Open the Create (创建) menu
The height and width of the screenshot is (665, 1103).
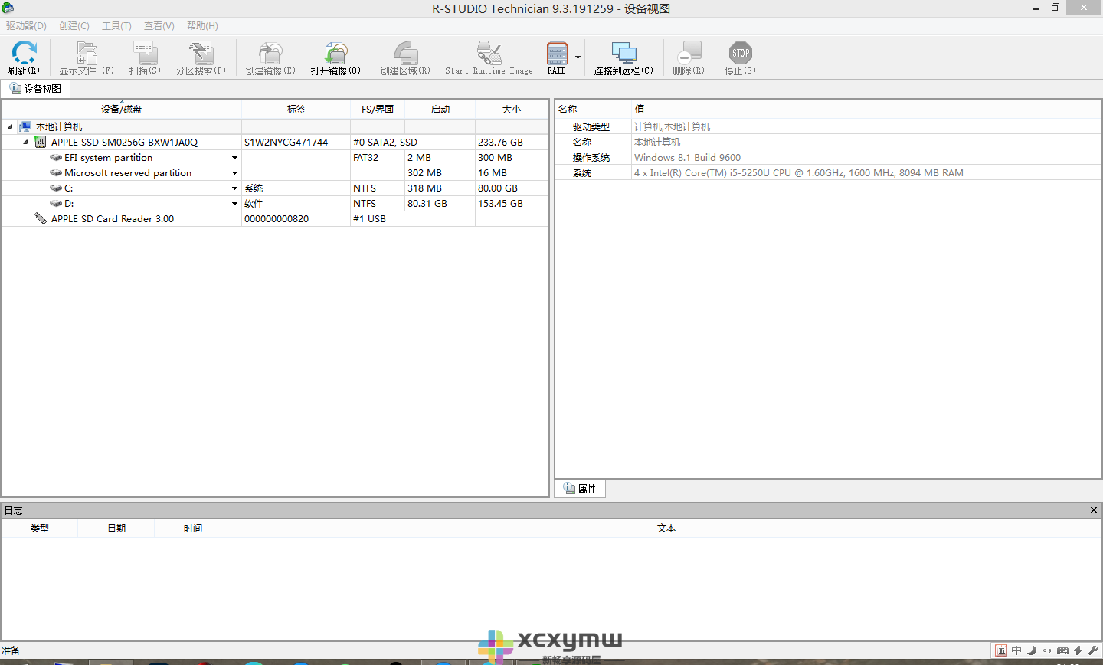point(74,25)
